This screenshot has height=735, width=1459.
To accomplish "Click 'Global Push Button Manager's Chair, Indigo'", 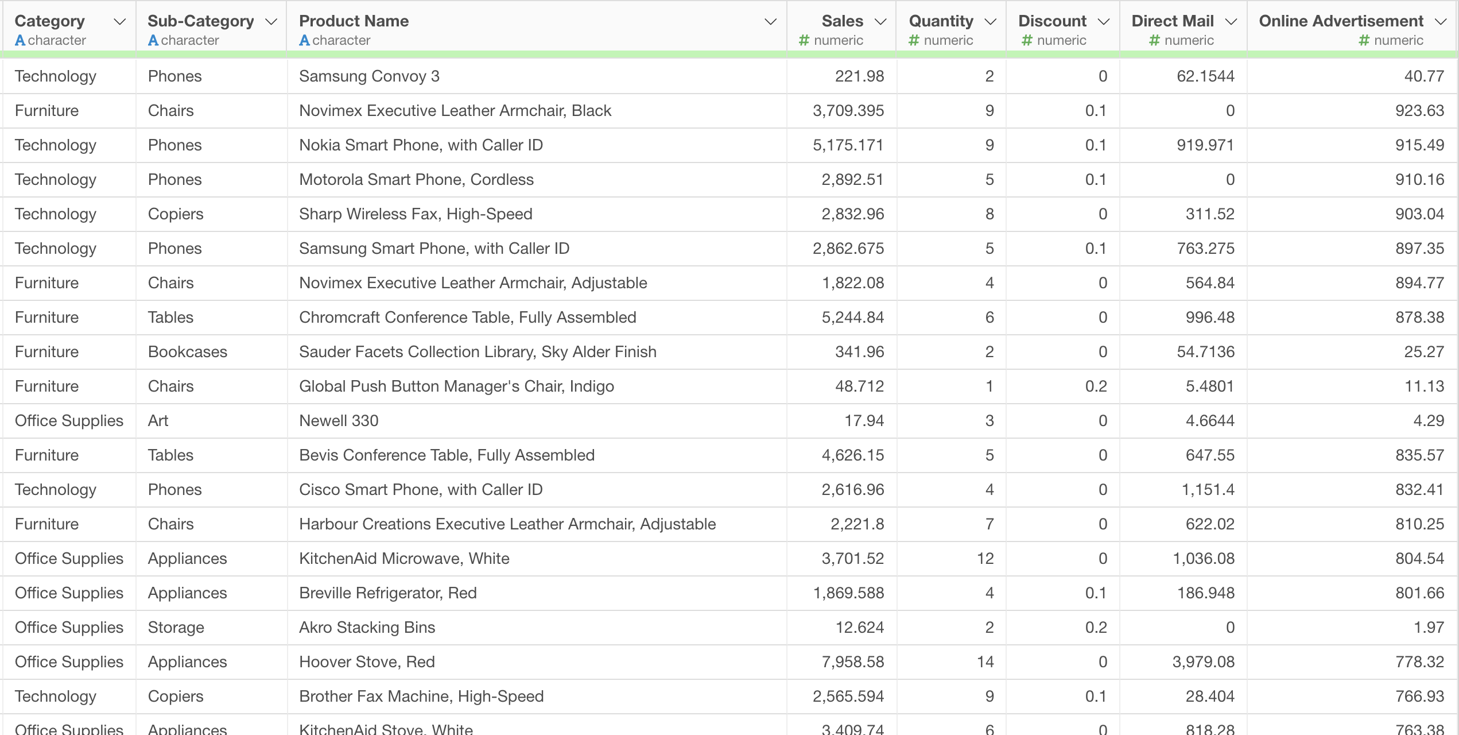I will click(456, 386).
